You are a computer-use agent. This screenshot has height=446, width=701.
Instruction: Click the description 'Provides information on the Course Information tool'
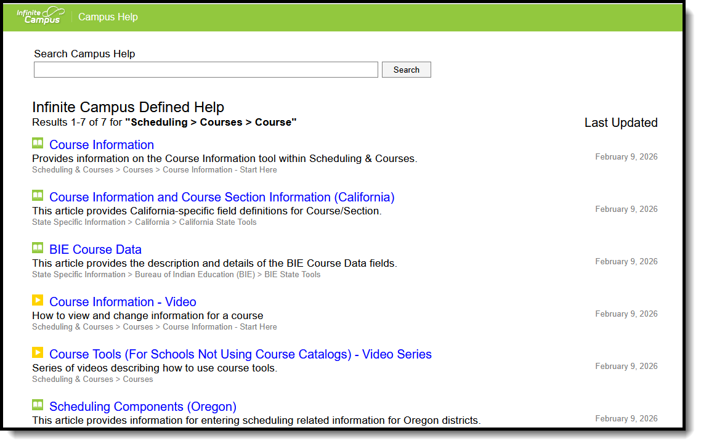[224, 159]
